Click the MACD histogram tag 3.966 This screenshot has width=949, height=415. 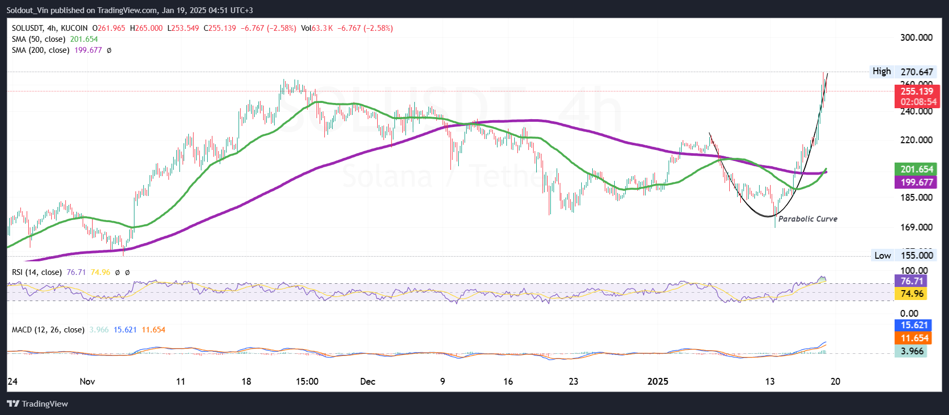point(911,351)
